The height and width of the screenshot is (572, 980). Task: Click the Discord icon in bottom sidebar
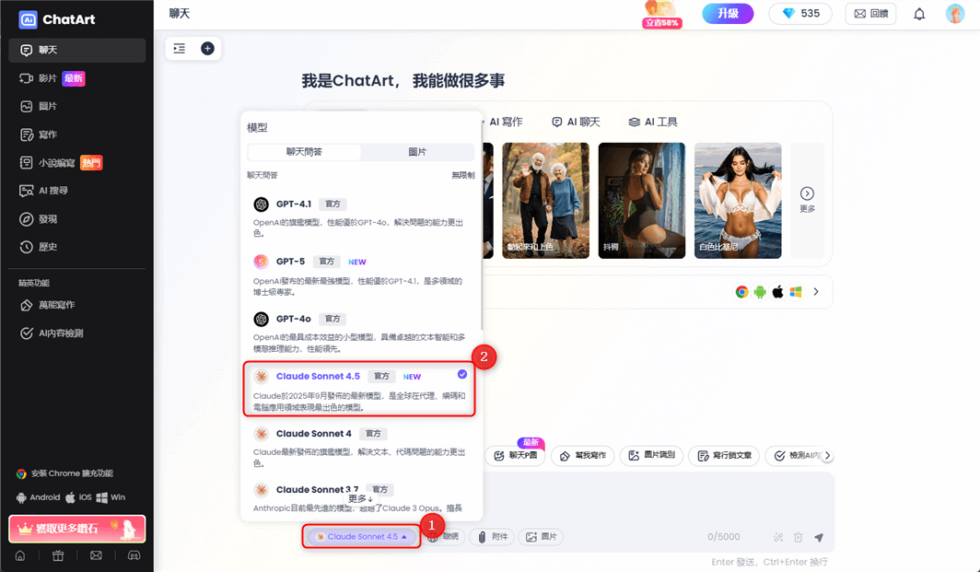click(133, 555)
